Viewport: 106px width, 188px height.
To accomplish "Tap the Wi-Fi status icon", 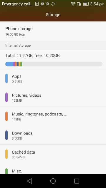I will (x=73, y=4).
